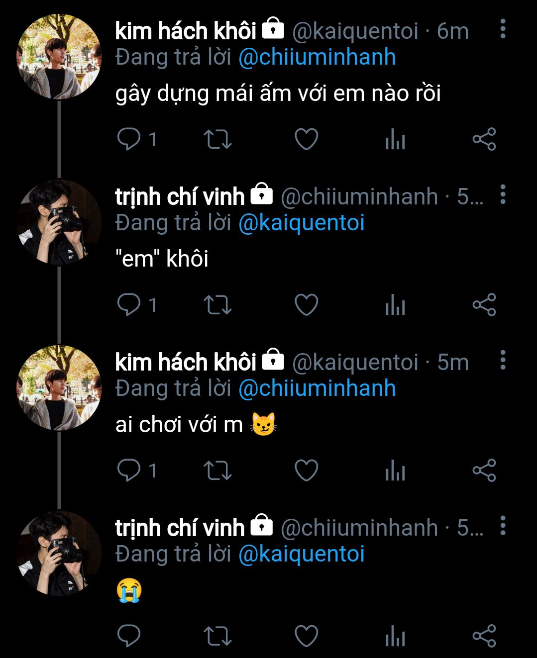Like the "gây dựng mái ấm" tweet
This screenshot has height=658, width=537.
[x=306, y=139]
